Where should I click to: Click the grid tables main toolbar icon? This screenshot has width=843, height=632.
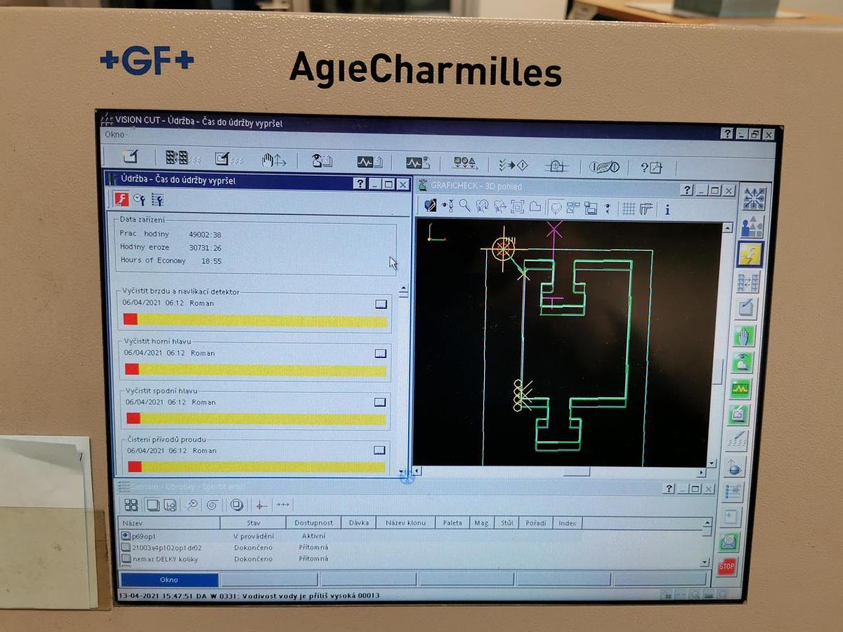pyautogui.click(x=182, y=159)
